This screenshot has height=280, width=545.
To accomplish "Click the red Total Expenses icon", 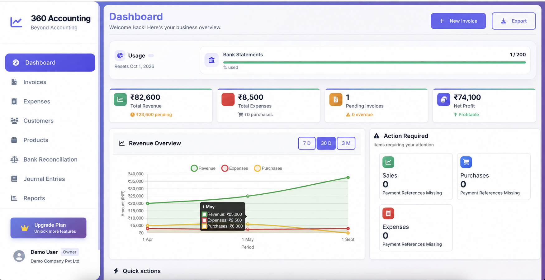I will point(228,100).
